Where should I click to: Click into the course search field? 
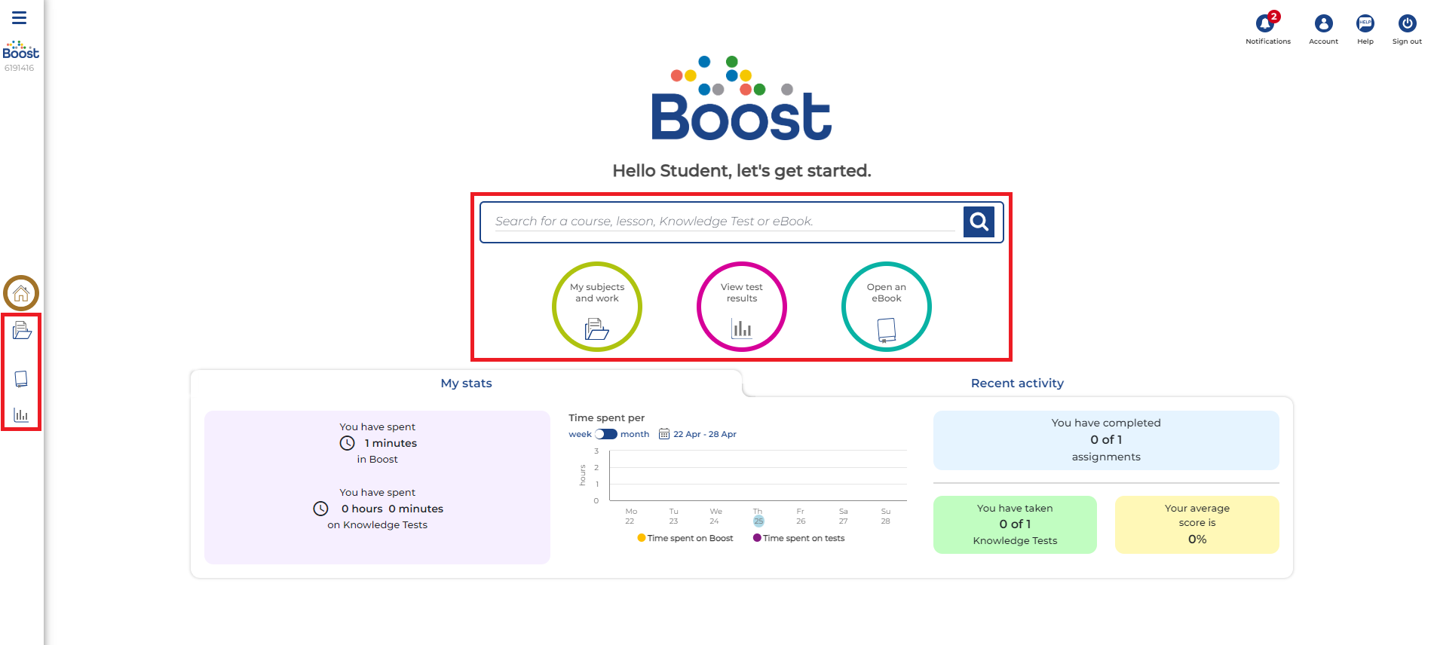click(x=724, y=222)
